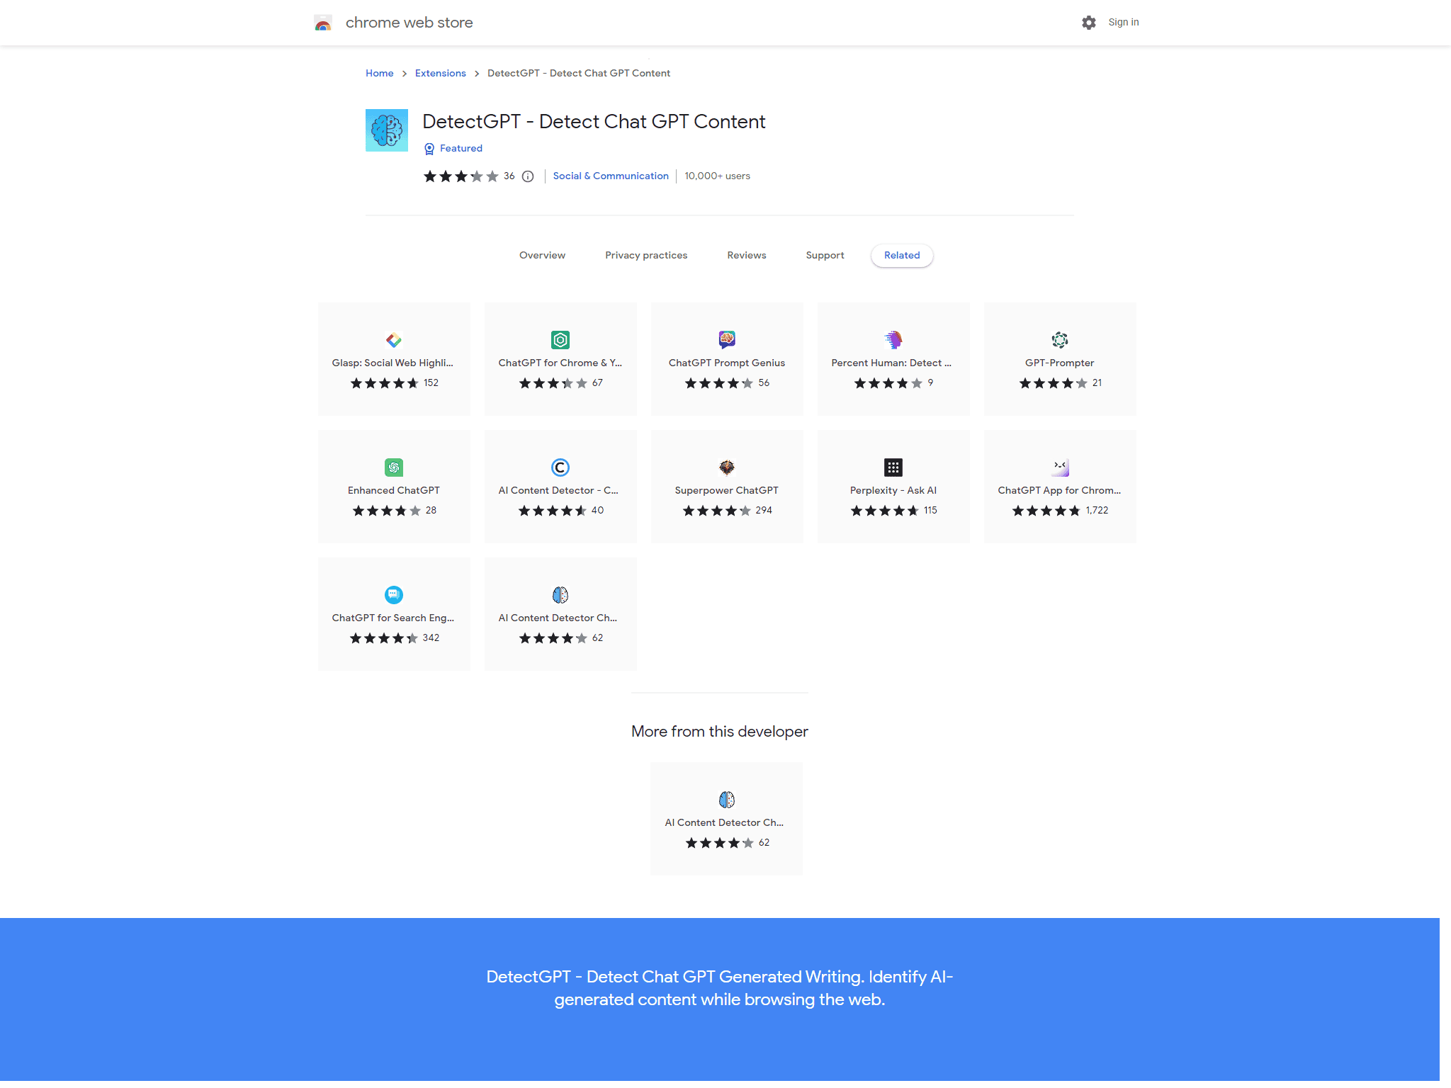
Task: Open ChatGPT for Chrome & Y... title
Action: coord(560,363)
